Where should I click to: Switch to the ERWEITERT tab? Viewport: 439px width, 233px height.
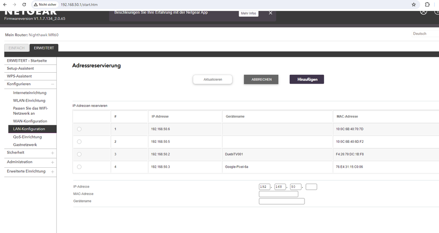pyautogui.click(x=44, y=48)
